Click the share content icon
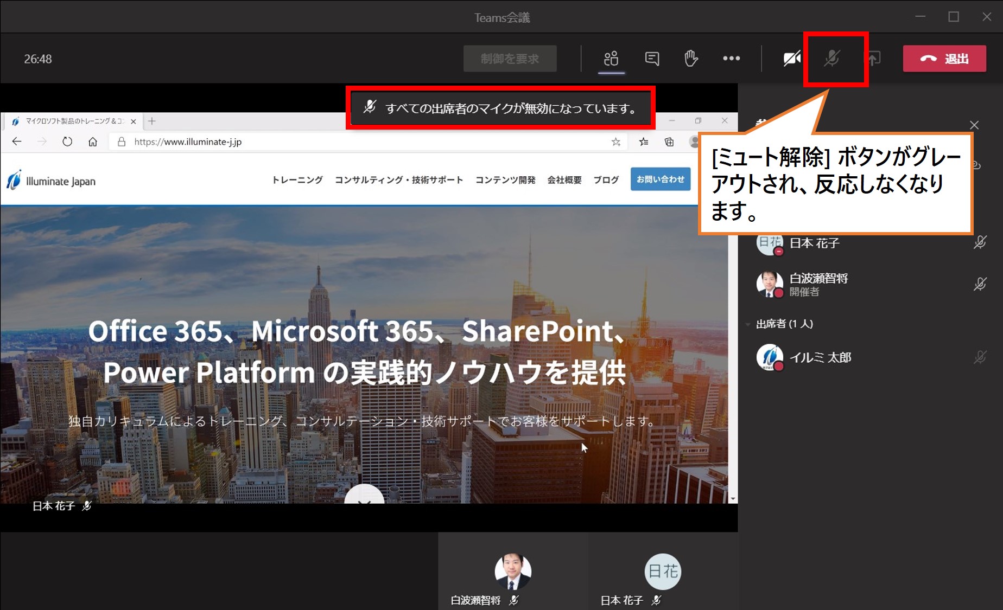This screenshot has width=1003, height=610. [x=873, y=58]
